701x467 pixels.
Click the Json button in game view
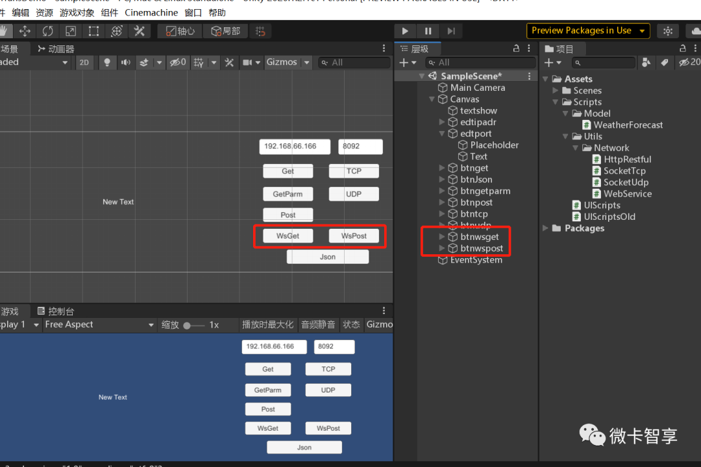[x=304, y=448]
